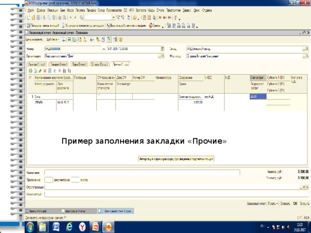This screenshot has height=233, width=311.
Task: Open the Справка menu
Action: pos(207,10)
